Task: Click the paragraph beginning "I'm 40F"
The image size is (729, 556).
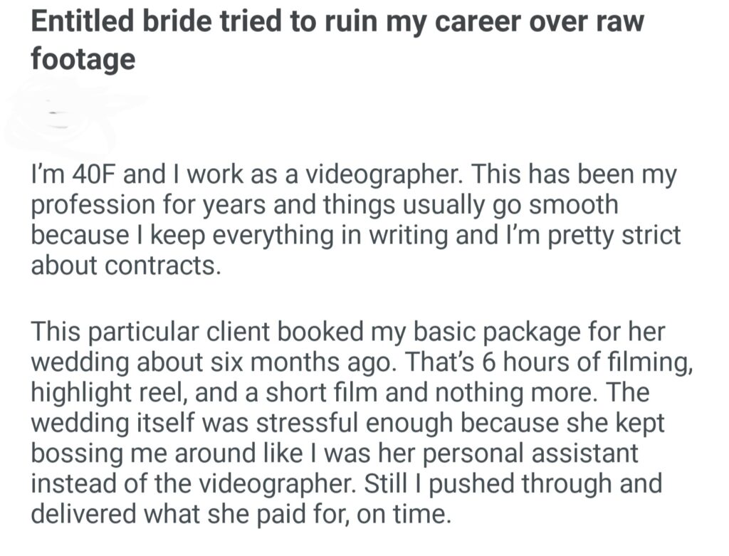Action: coord(356,219)
